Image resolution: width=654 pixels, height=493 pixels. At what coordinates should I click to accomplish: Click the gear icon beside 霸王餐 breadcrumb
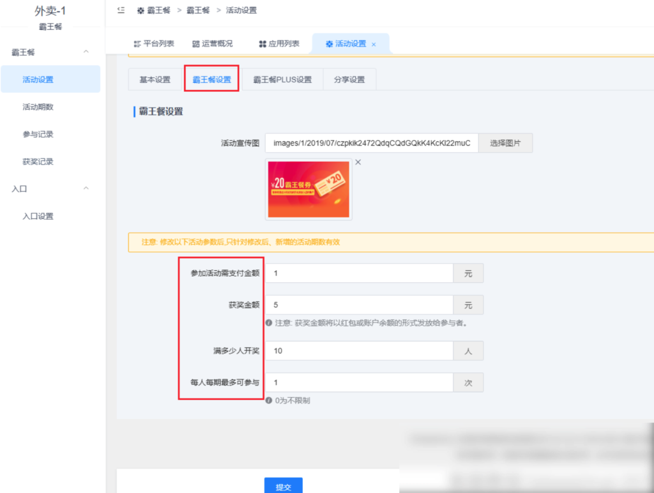[x=141, y=11]
